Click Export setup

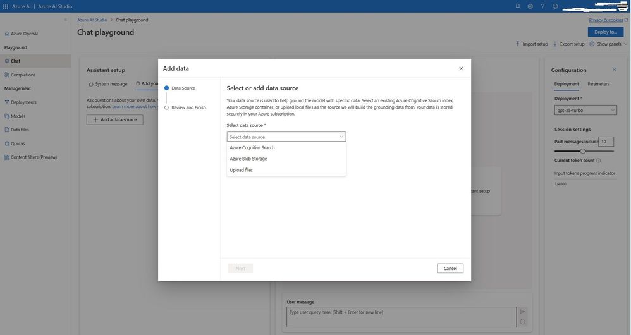click(x=568, y=44)
